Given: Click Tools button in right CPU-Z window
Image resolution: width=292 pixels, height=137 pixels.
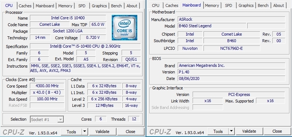Looking at the screenshot, I should 218,131.
